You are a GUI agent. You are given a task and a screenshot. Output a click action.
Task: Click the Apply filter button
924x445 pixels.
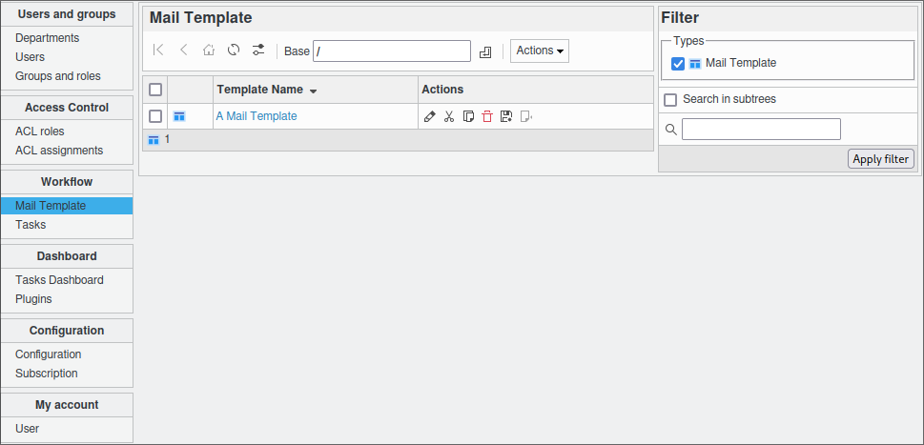tap(881, 159)
